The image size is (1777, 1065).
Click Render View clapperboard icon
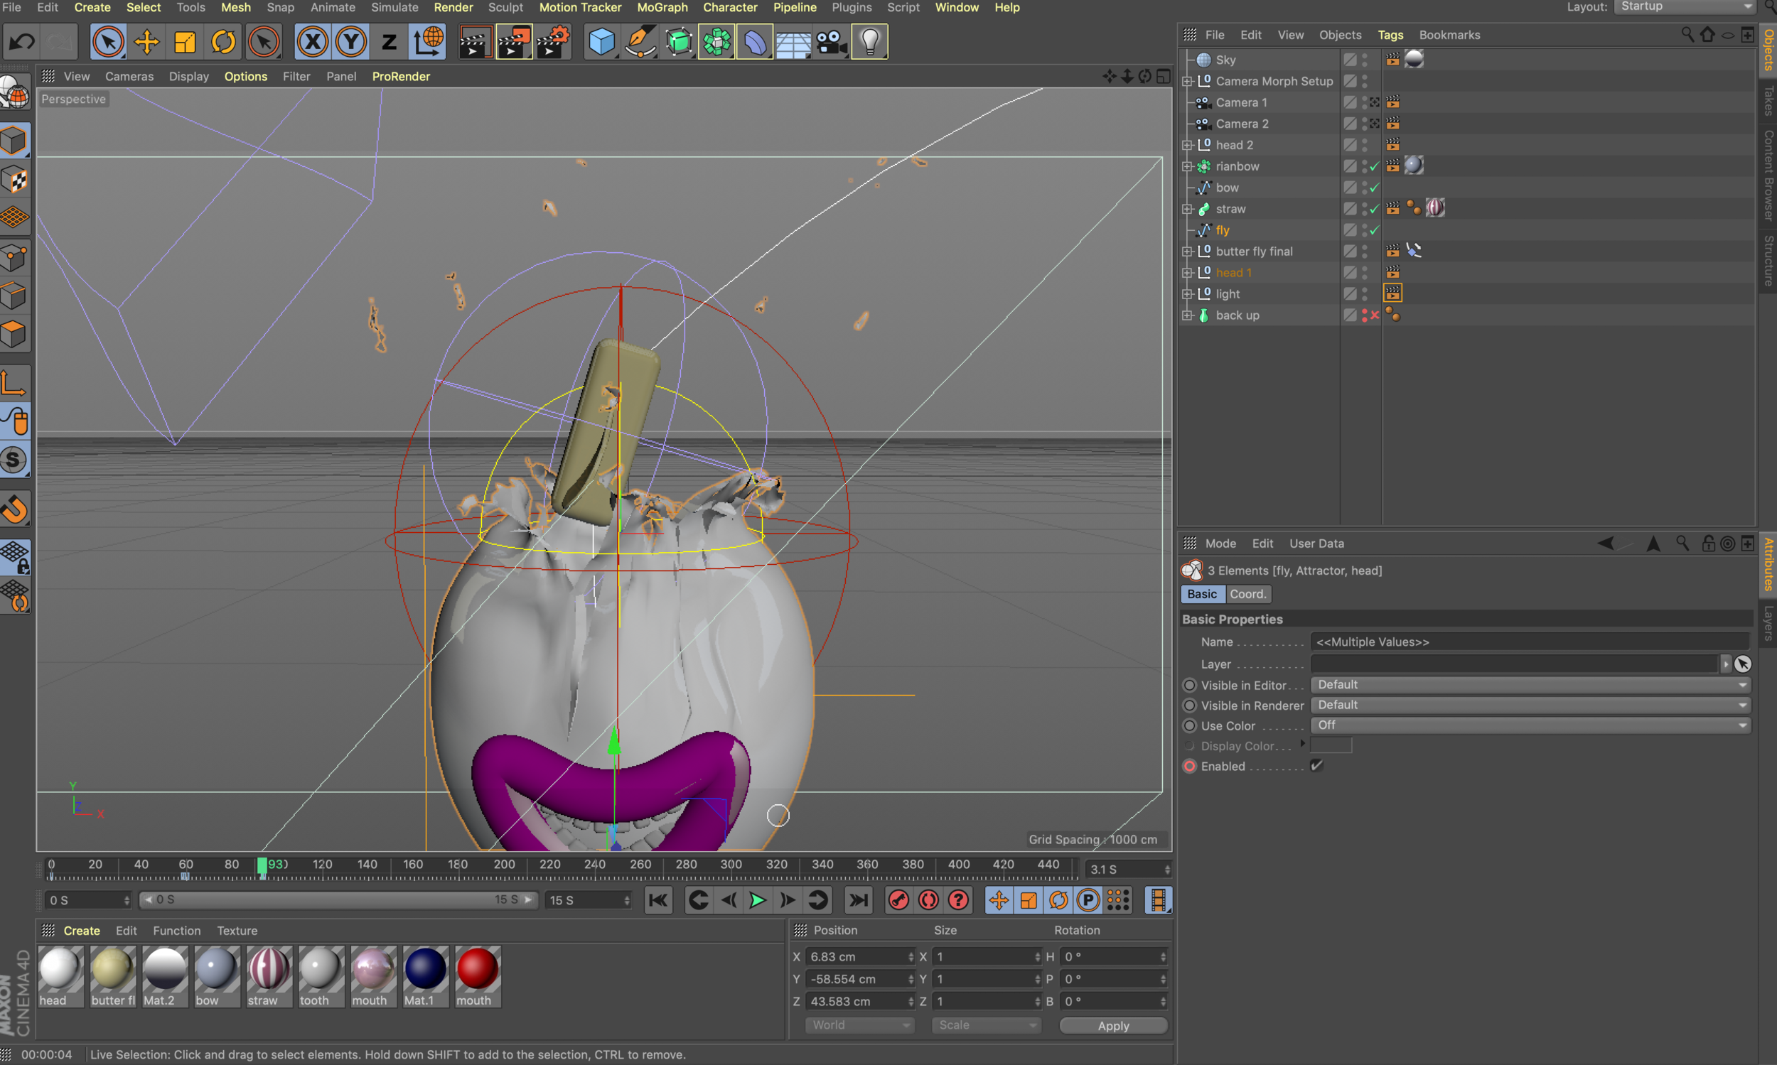point(476,42)
